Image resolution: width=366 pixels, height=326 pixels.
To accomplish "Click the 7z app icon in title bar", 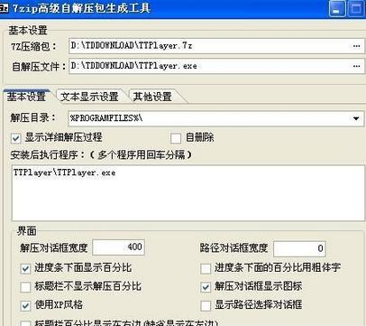I will tap(4, 8).
